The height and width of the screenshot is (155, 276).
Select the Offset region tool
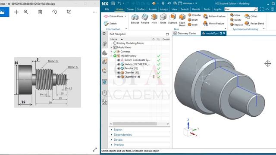(251, 16)
